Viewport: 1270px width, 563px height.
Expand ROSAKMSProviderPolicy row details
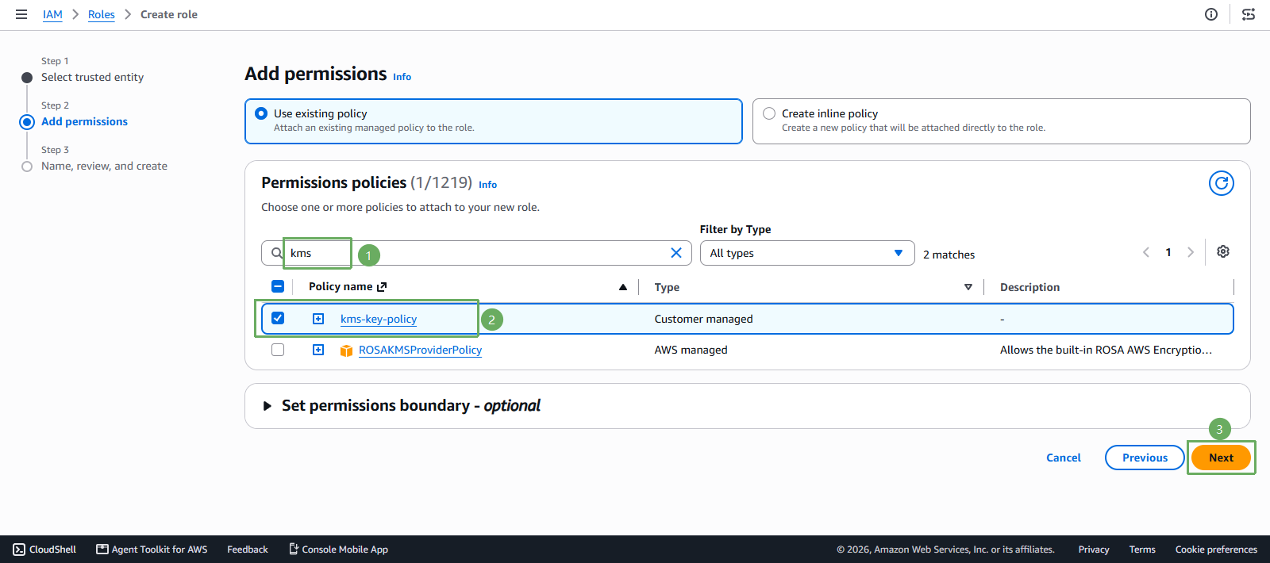click(318, 350)
